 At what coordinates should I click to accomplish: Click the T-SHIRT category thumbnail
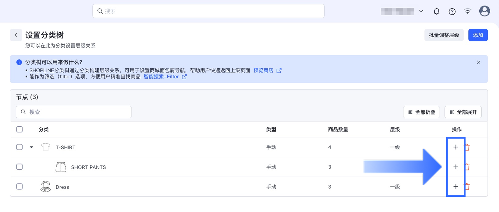tap(45, 147)
